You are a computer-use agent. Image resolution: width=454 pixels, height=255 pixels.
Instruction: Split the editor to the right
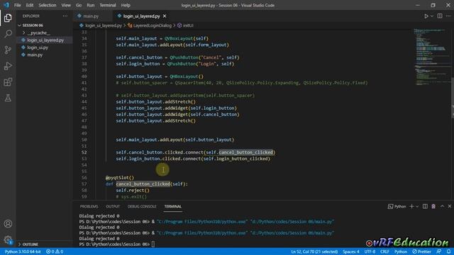coord(440,16)
